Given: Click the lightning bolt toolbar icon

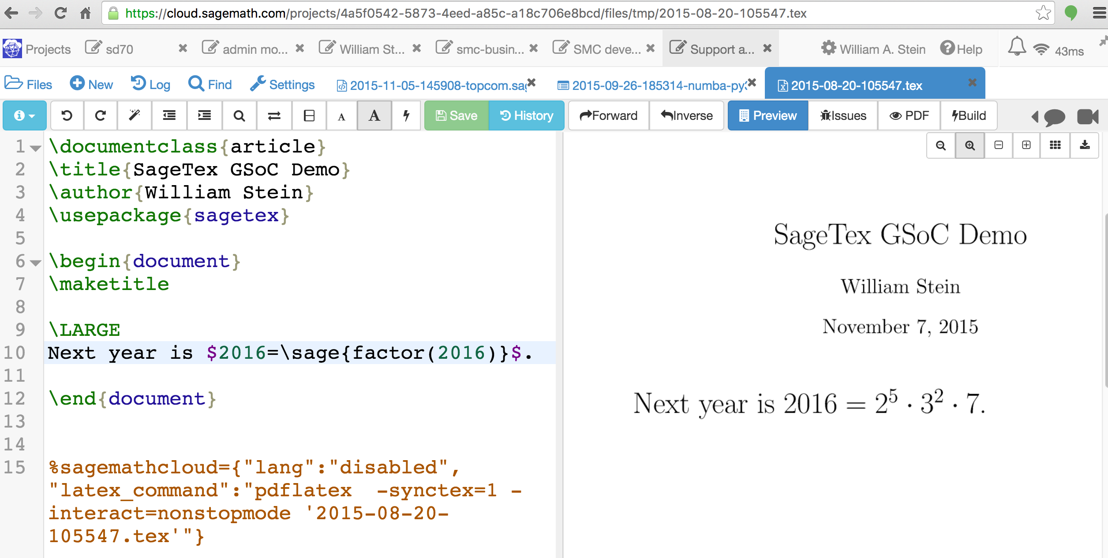Looking at the screenshot, I should point(406,115).
